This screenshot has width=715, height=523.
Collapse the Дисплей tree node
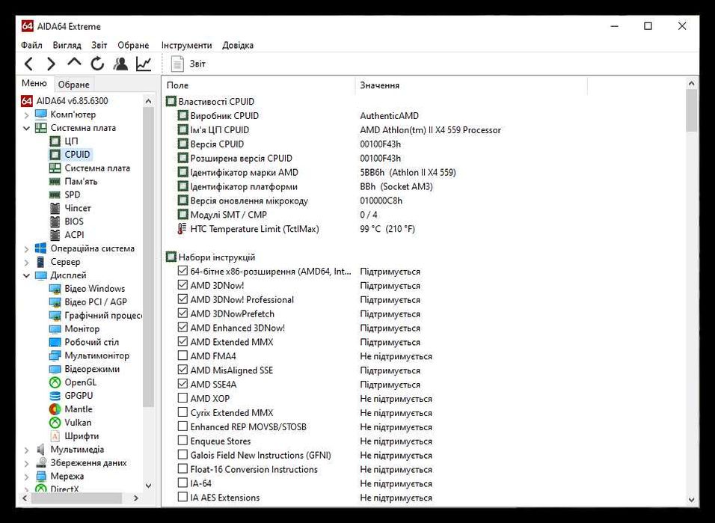(26, 275)
